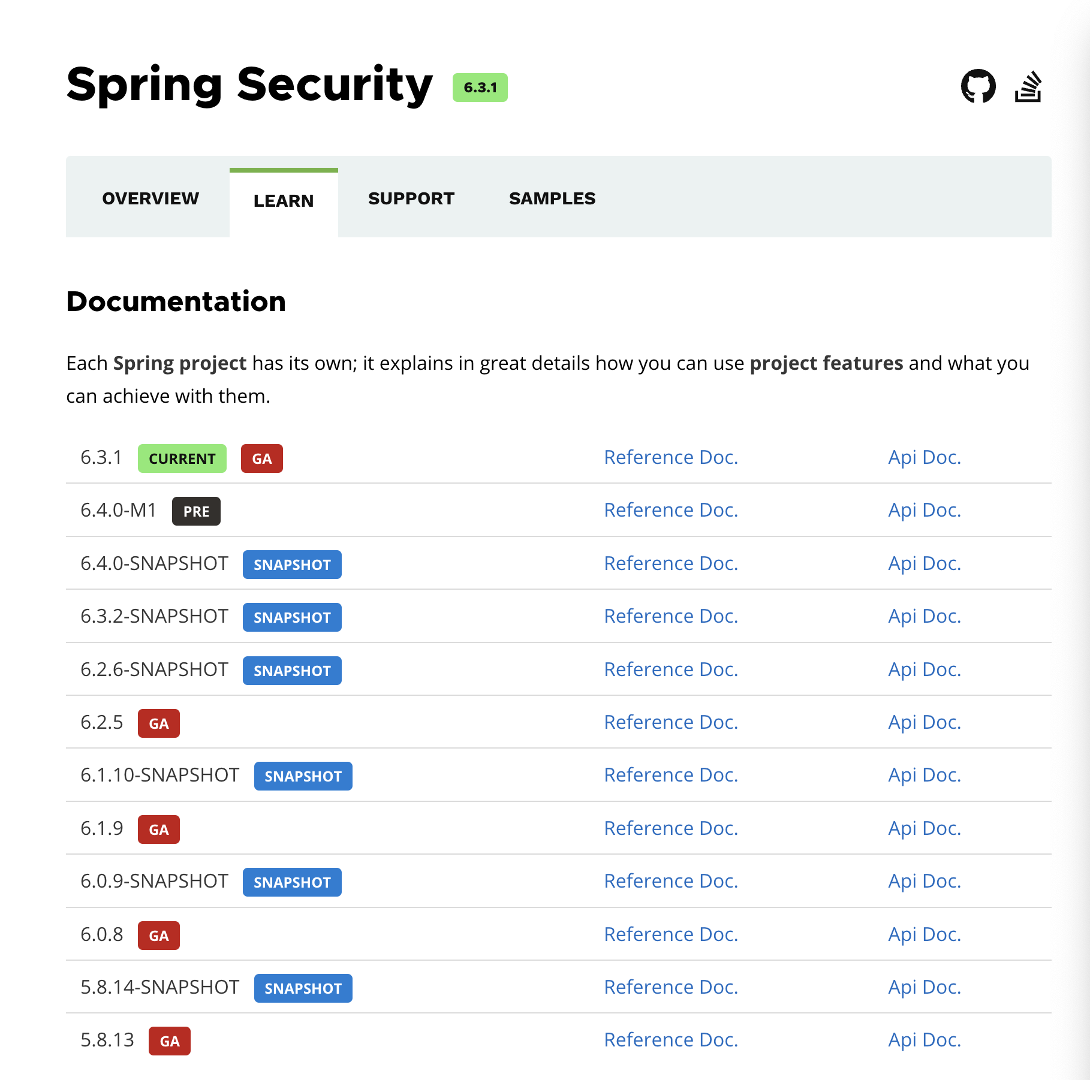
Task: Click SNAPSHOT badge on 6.0.9-SNAPSHOT row
Action: pos(292,882)
